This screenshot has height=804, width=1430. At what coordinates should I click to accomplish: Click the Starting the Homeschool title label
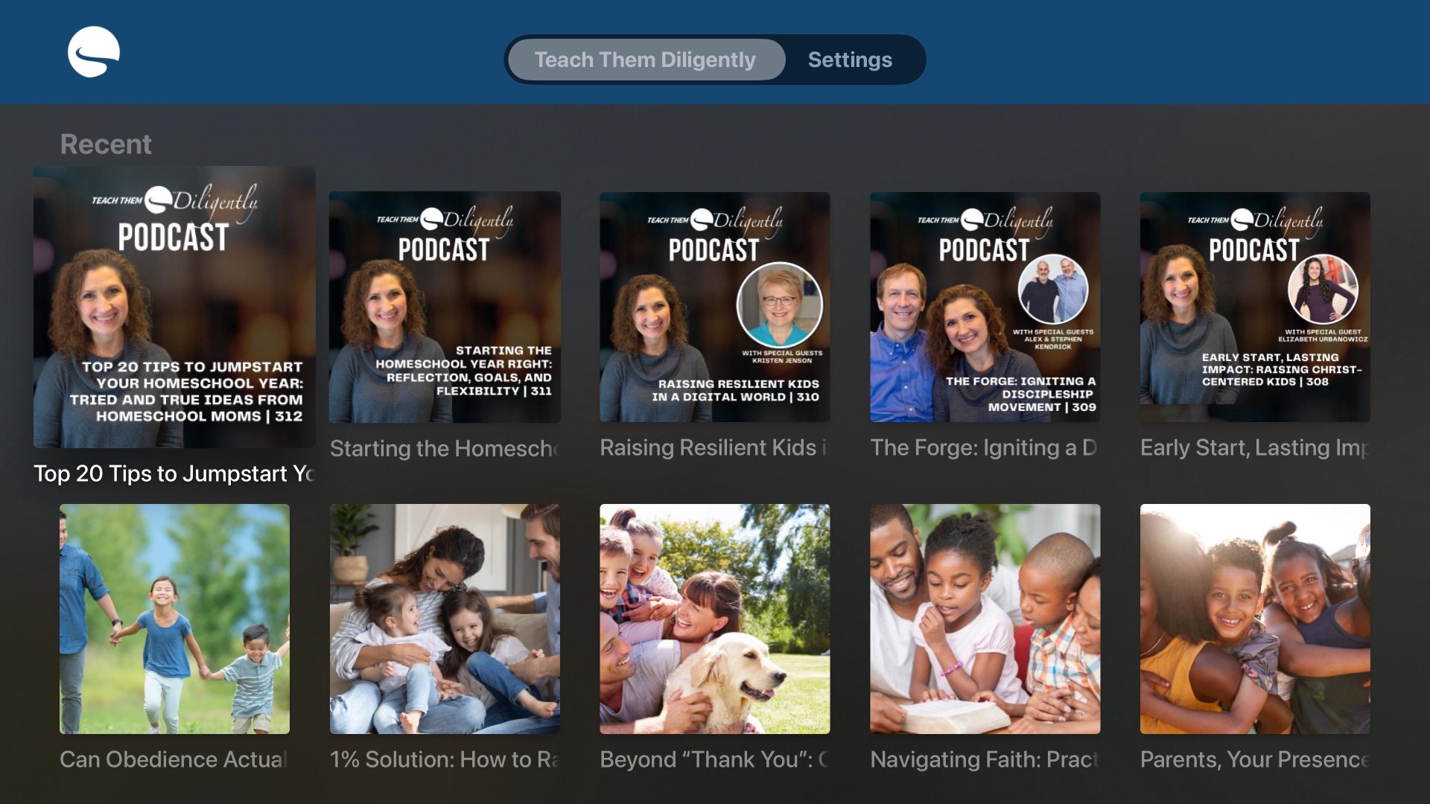445,448
